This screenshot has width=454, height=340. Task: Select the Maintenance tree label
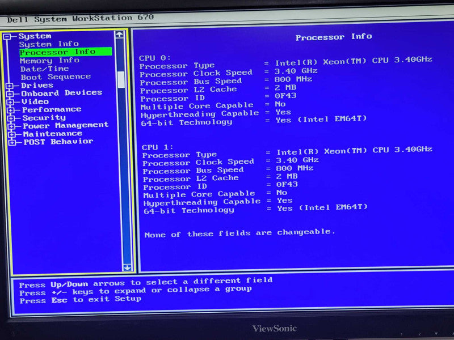(53, 134)
